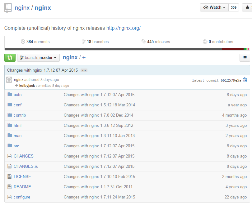The width and height of the screenshot is (252, 205).
Task: Click the green compare and review button
Action: tap(10, 58)
